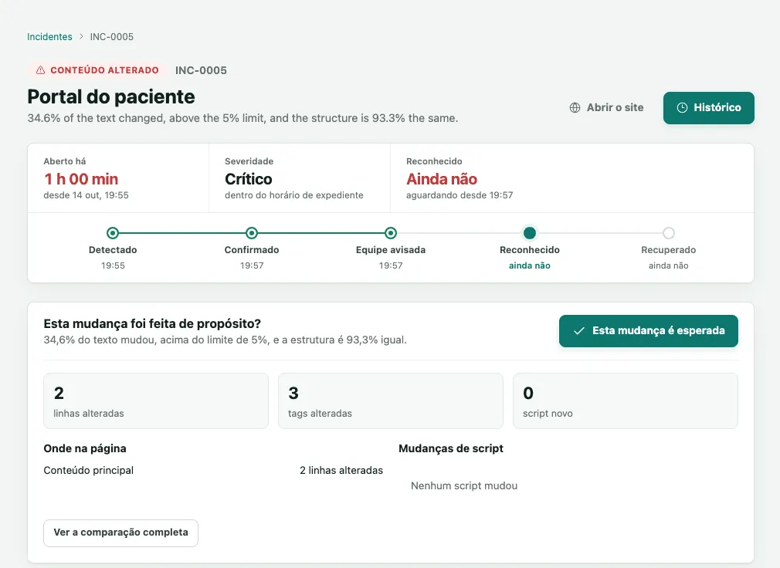Click the 1 h 00 min open duration value
This screenshot has width=780, height=568.
point(81,179)
